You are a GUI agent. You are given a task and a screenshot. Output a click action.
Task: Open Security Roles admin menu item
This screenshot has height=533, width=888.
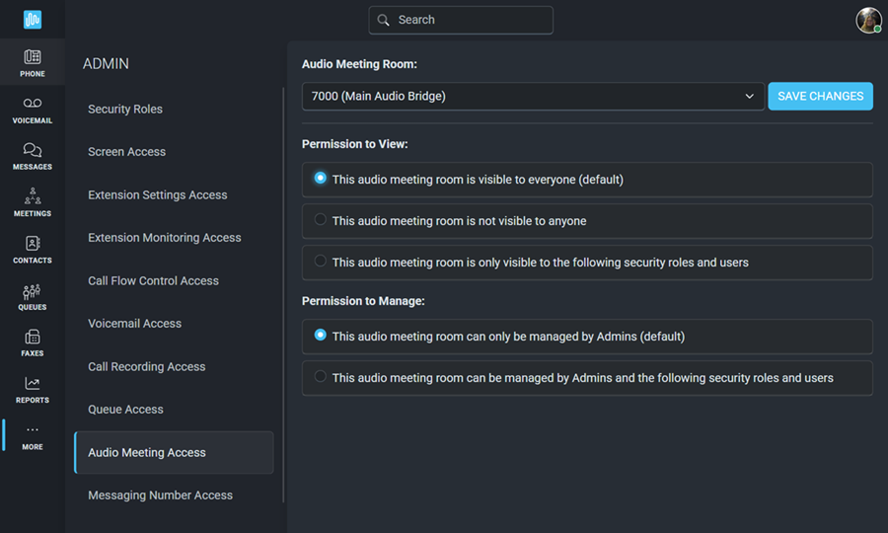click(125, 109)
